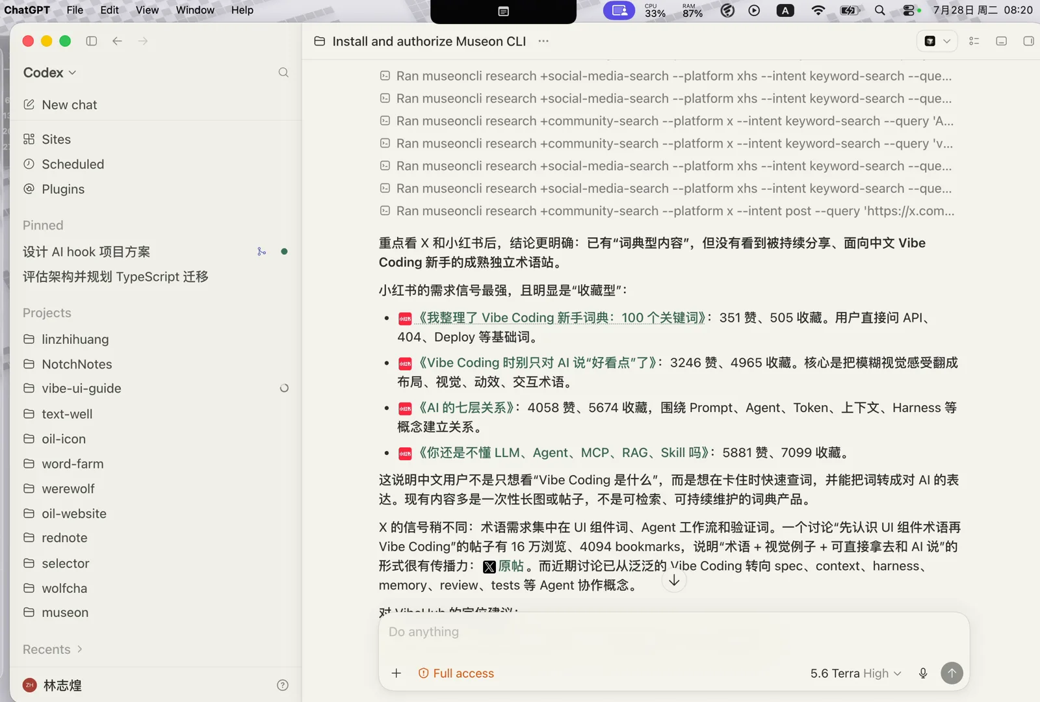
Task: Expand the community-search command with query 'A...
Action: (x=666, y=121)
